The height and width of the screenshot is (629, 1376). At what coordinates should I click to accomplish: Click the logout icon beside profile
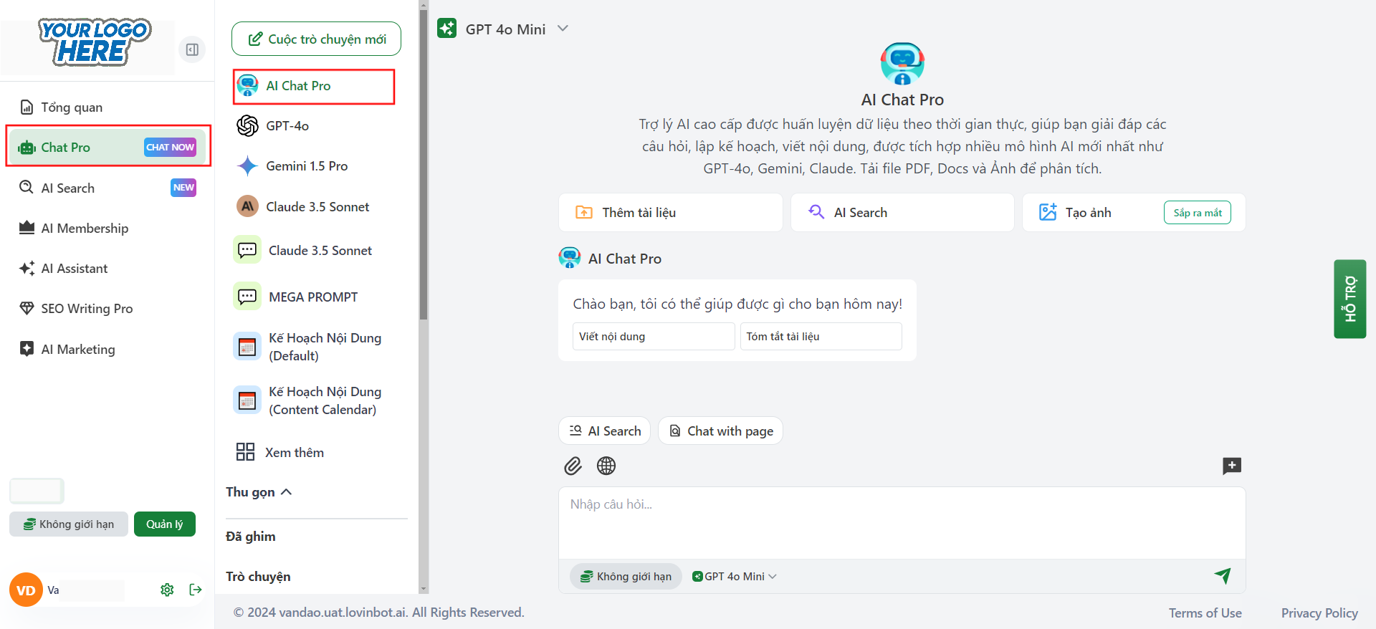(x=196, y=590)
